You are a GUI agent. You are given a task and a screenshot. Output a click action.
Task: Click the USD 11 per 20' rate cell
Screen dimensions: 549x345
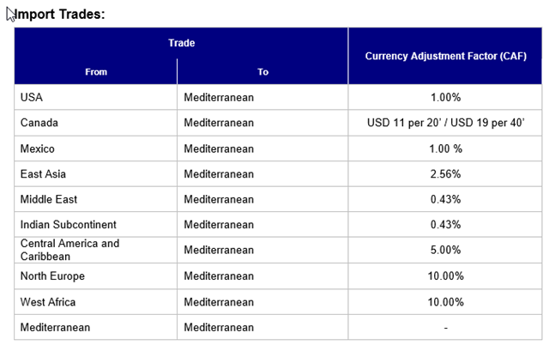[x=446, y=123]
